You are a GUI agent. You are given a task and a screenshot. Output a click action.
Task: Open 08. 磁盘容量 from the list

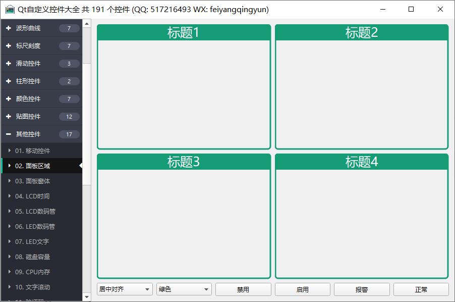pyautogui.click(x=32, y=257)
